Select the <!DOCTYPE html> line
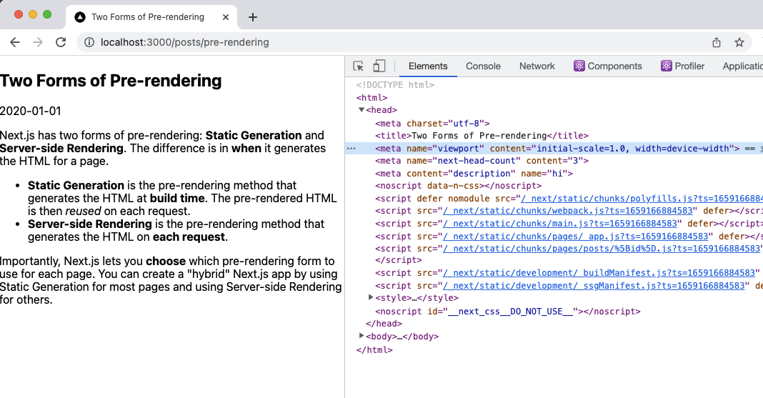This screenshot has width=763, height=398. point(395,84)
